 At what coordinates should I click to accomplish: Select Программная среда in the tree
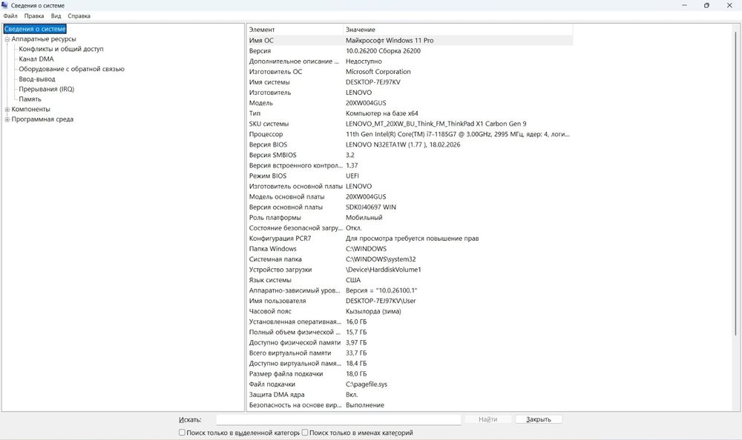pyautogui.click(x=42, y=119)
